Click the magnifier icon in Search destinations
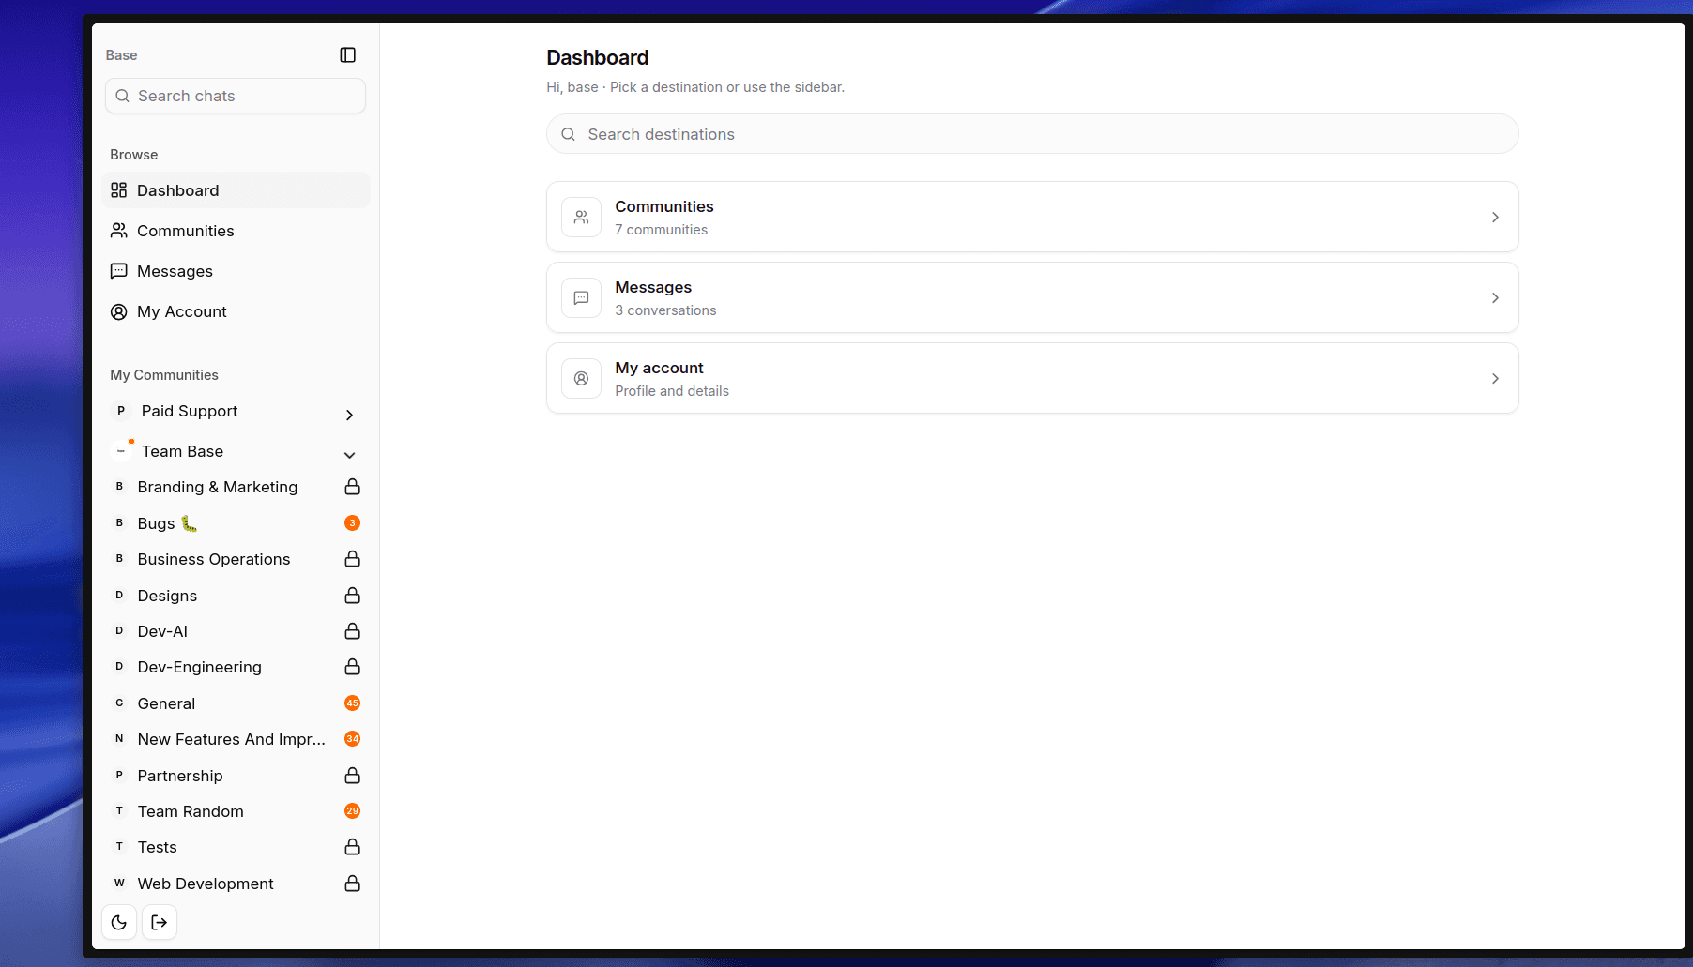The image size is (1693, 967). pos(569,134)
